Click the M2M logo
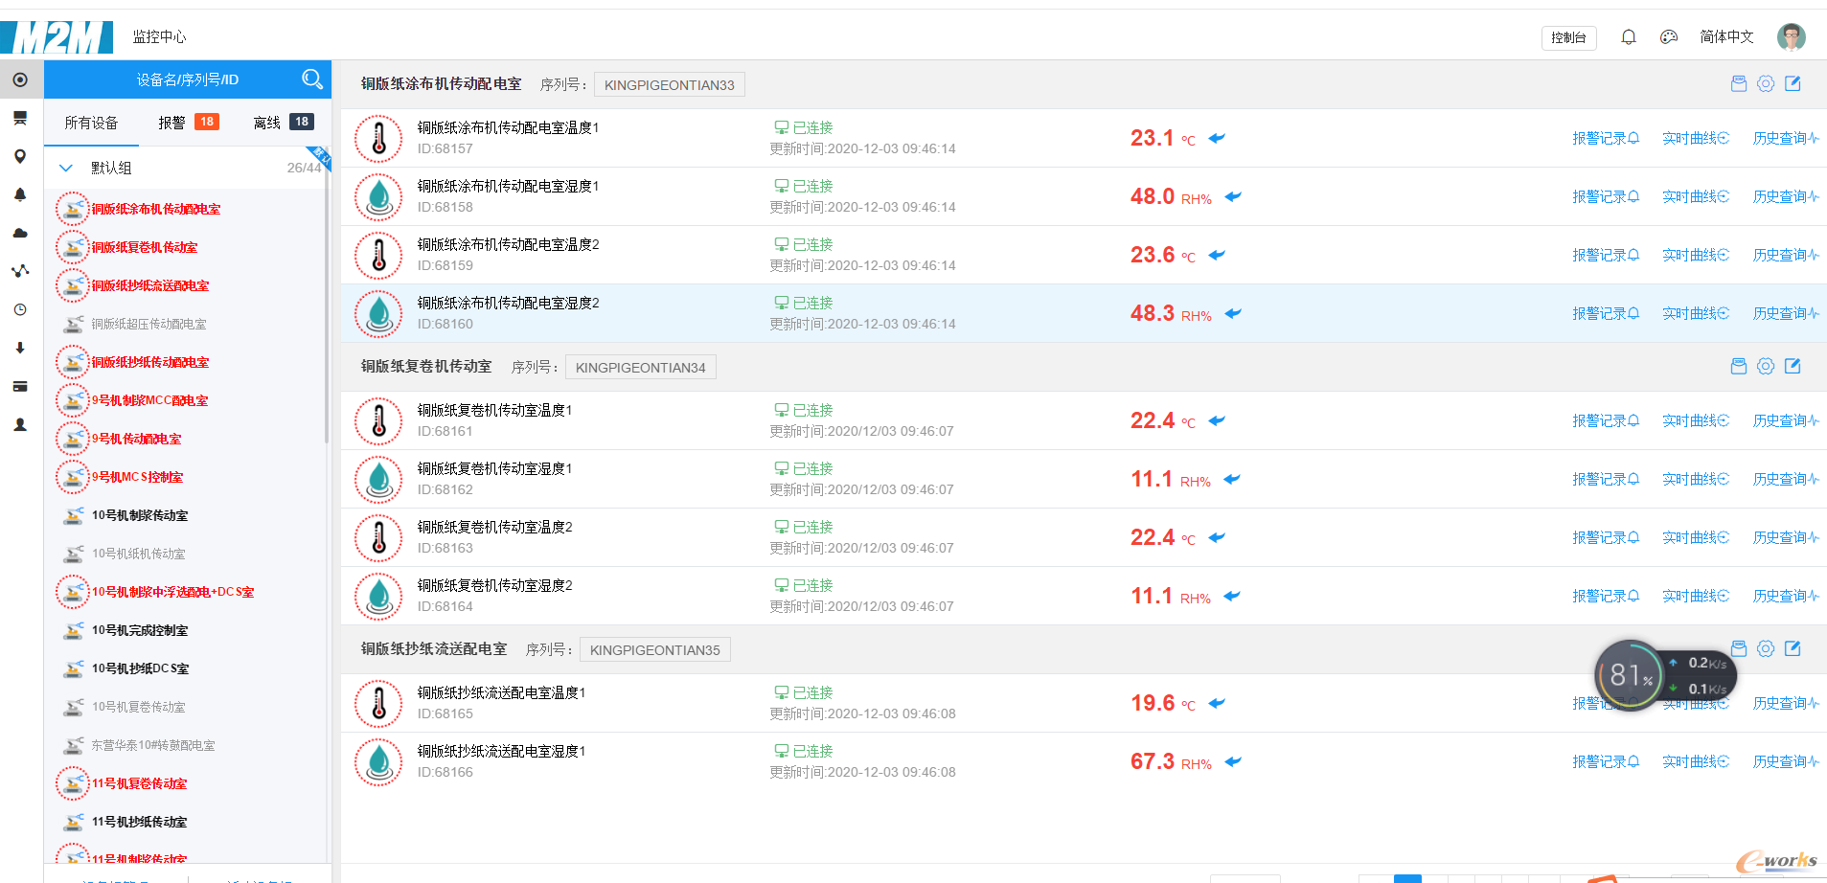 tap(57, 37)
